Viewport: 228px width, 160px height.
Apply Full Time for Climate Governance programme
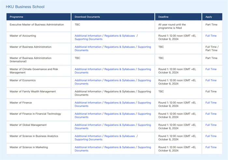click(211, 69)
